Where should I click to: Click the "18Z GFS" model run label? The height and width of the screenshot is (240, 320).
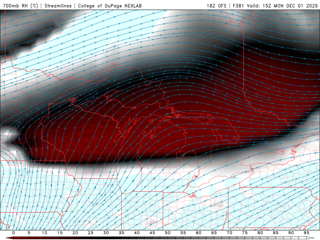tap(216, 6)
